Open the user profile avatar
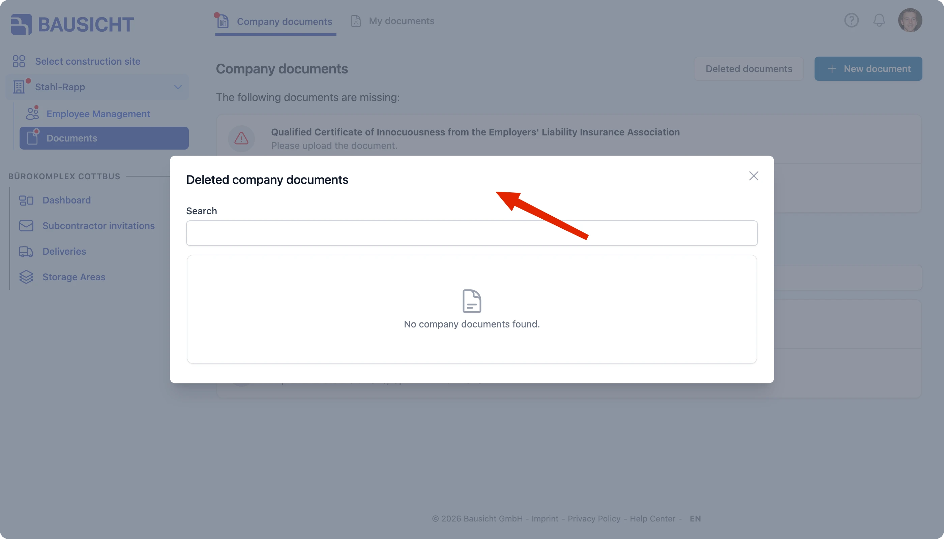This screenshot has width=944, height=539. pyautogui.click(x=910, y=20)
